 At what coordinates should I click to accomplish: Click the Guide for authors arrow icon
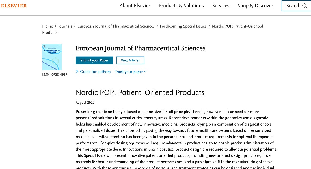pyautogui.click(x=77, y=72)
